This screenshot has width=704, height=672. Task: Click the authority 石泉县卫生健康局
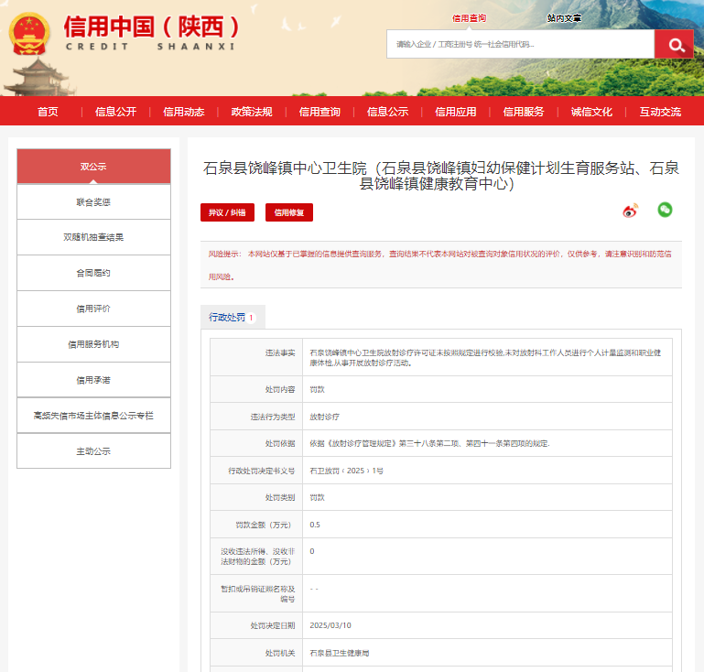coord(339,653)
